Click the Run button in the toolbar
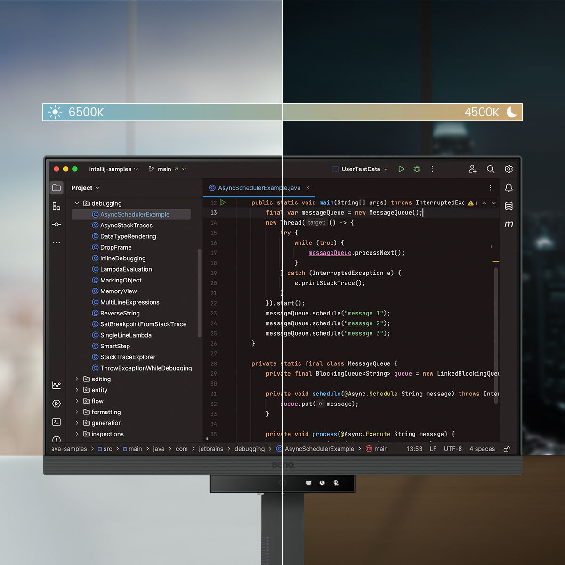Viewport: 565px width, 565px height. pyautogui.click(x=401, y=169)
